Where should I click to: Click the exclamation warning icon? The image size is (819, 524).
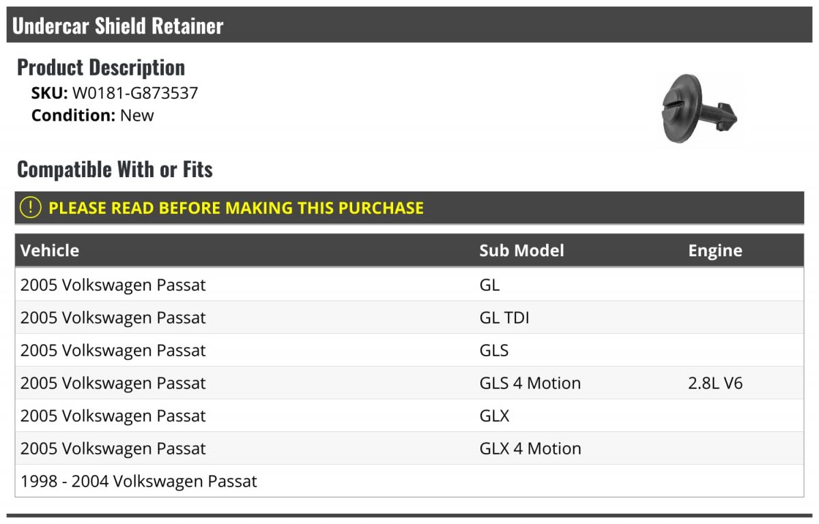[31, 207]
